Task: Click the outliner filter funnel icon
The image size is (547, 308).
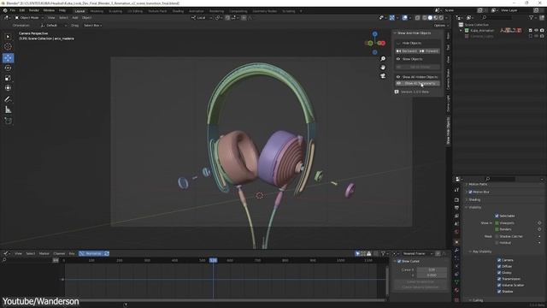Action: click(532, 17)
